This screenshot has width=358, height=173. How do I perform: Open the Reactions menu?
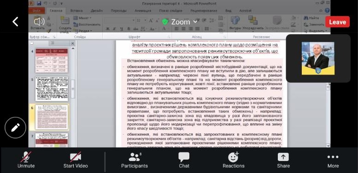coord(234,160)
